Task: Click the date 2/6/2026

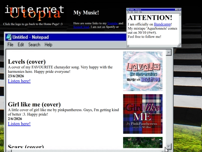Action: 15,119
